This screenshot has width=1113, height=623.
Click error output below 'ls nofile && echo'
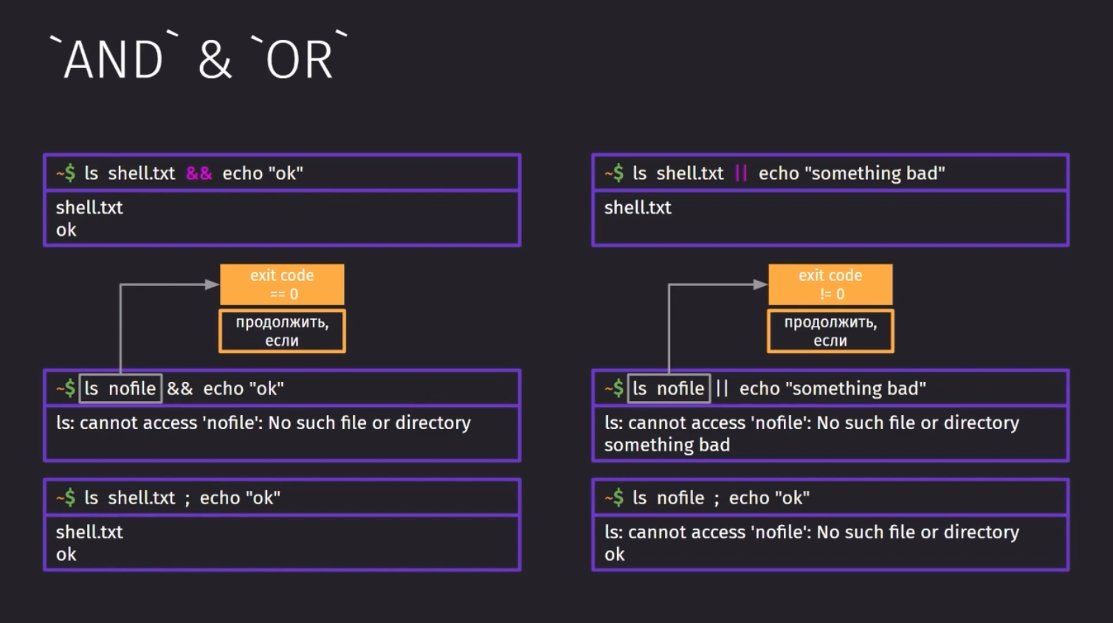point(263,423)
